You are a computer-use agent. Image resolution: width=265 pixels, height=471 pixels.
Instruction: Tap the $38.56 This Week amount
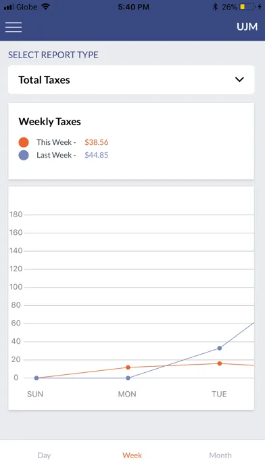[x=97, y=142]
